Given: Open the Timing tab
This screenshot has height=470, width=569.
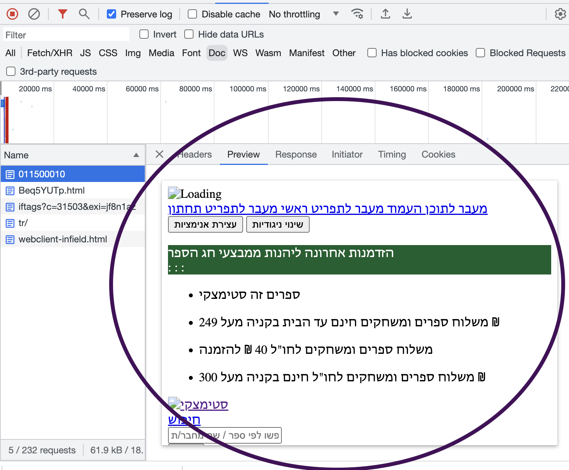Looking at the screenshot, I should pos(392,154).
